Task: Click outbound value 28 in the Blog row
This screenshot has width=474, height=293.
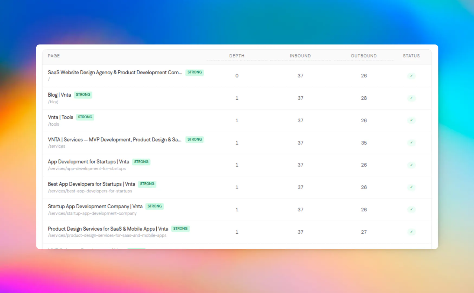Action: point(364,98)
